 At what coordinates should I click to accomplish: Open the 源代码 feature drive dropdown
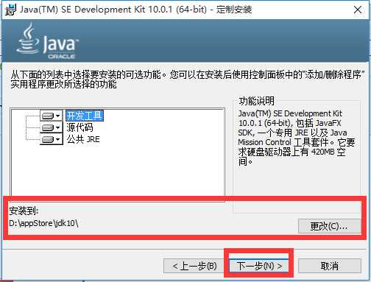point(52,127)
